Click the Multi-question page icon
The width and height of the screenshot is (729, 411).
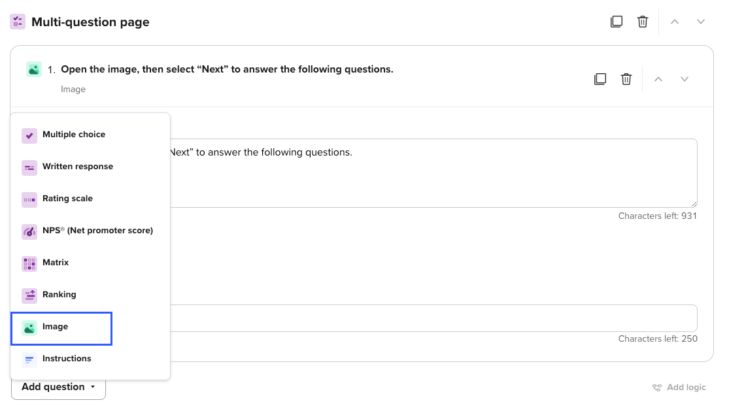(x=18, y=22)
